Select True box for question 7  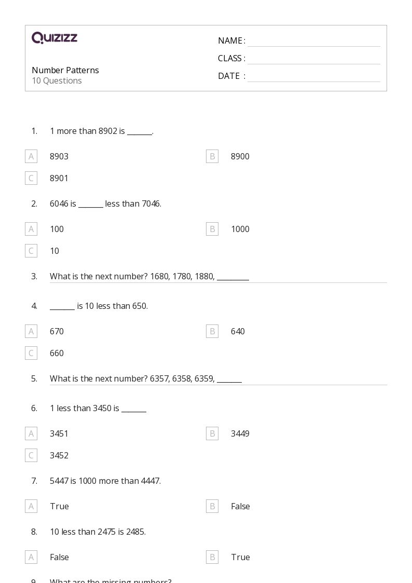31,506
